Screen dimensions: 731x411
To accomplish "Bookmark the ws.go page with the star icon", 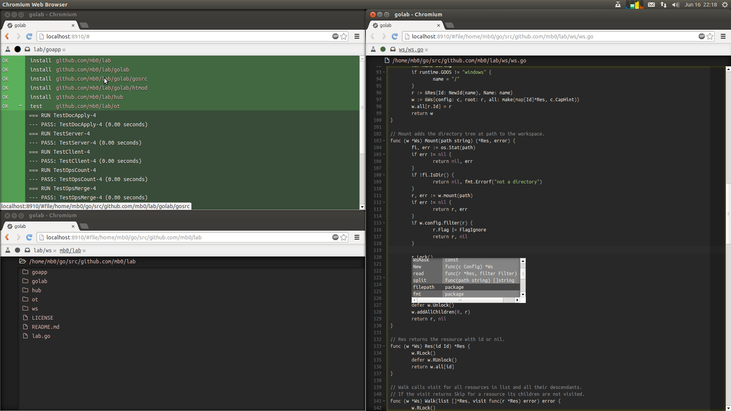I will pyautogui.click(x=710, y=37).
